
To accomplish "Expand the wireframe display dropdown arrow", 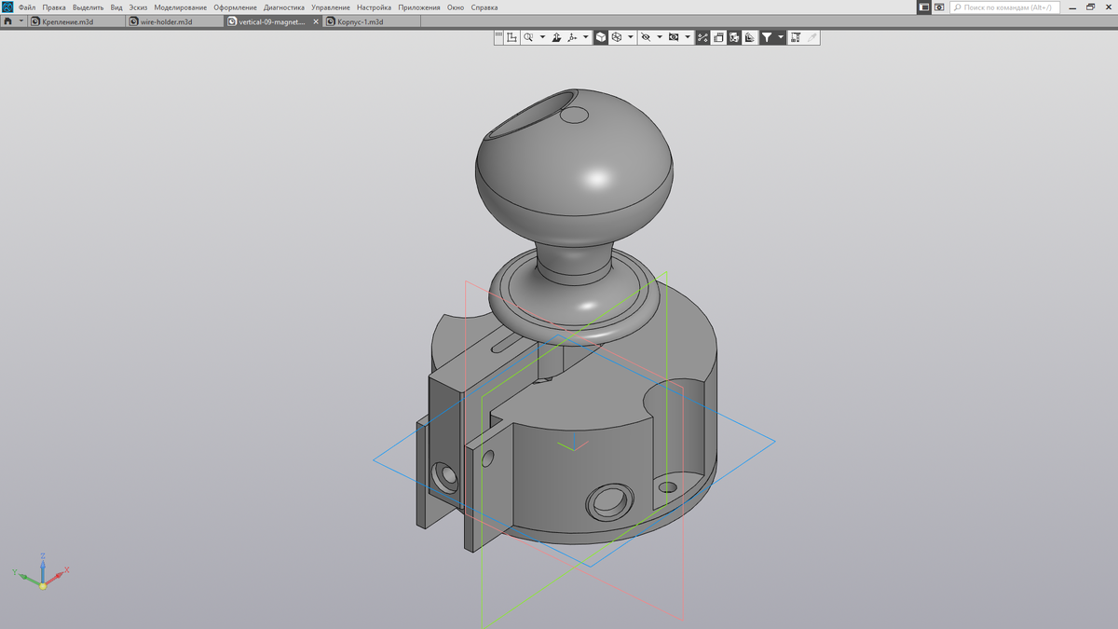I will point(631,37).
